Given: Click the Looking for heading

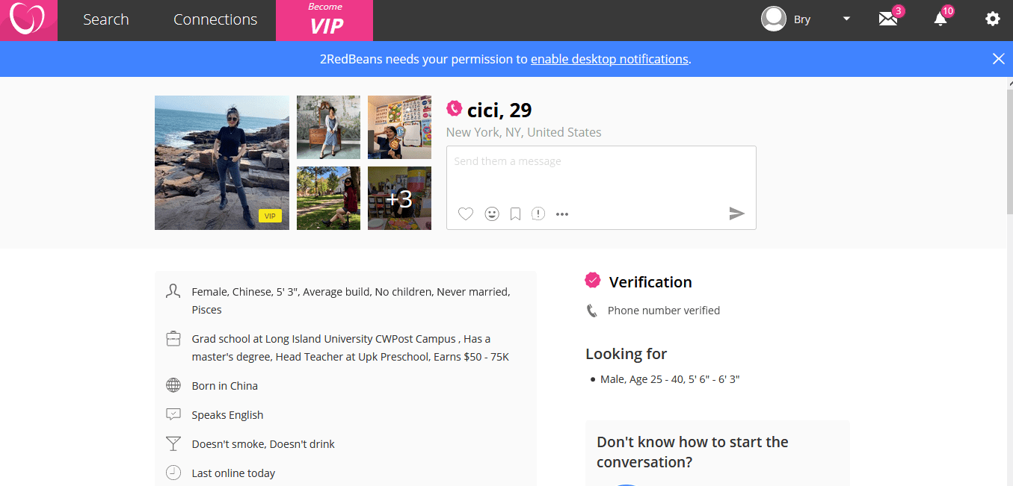Looking at the screenshot, I should [626, 354].
